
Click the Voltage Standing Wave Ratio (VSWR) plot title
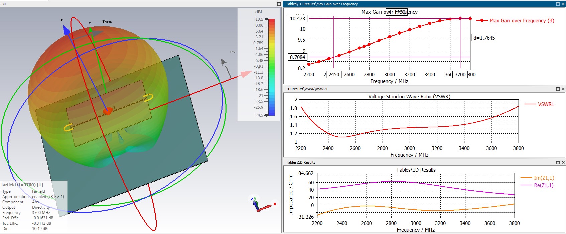click(x=409, y=97)
